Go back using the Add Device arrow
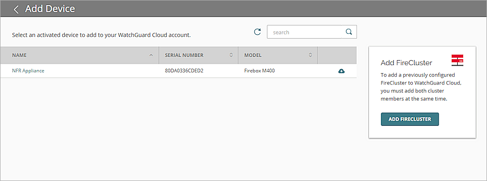 tap(16, 9)
